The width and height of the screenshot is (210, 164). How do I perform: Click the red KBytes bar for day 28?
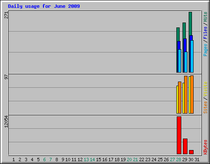pos(179,135)
